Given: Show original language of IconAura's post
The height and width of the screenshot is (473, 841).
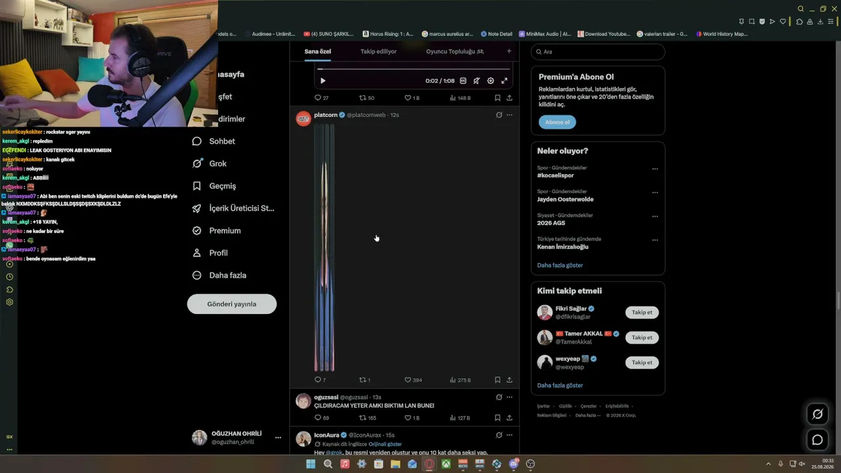Looking at the screenshot, I should click(x=386, y=444).
